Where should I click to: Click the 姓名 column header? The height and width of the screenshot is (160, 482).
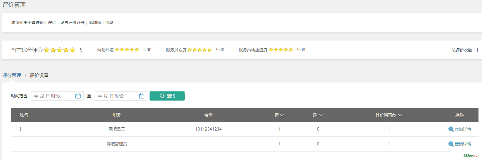pos(24,115)
